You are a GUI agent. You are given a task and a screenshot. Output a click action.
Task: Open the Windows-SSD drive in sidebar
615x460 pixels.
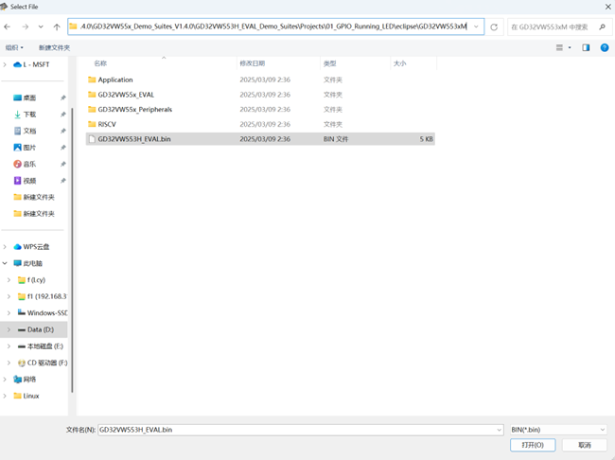click(46, 312)
